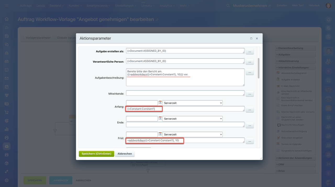Click the ellipsis button next to Mitwirkende
335x187 pixels.
tap(250, 94)
